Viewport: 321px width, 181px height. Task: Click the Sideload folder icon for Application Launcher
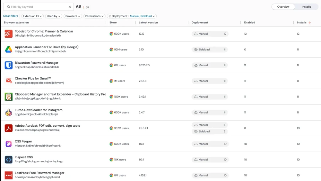(196, 50)
